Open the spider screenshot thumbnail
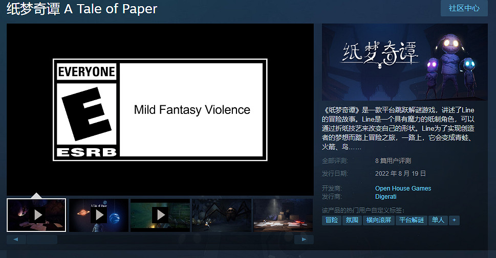 click(x=222, y=215)
